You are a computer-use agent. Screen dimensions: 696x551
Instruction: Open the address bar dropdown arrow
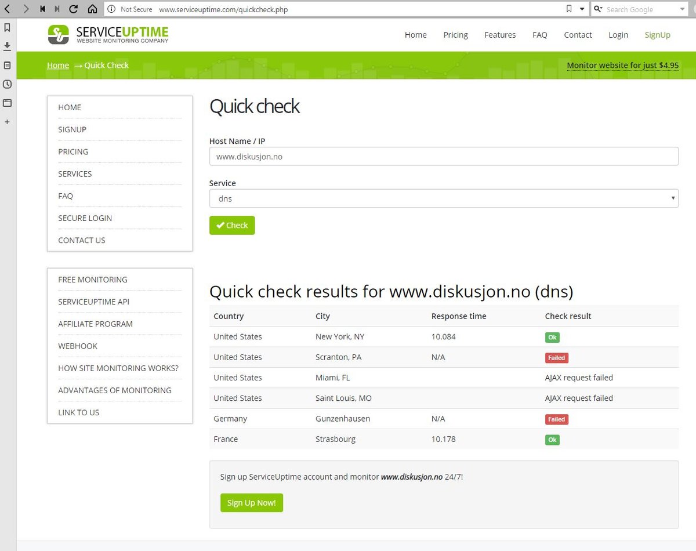[582, 9]
